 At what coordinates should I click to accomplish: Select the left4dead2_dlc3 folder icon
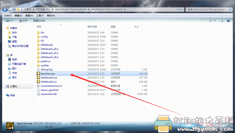click(x=38, y=57)
